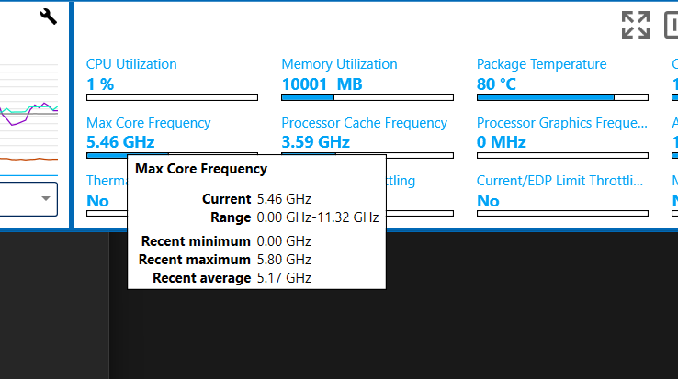The width and height of the screenshot is (678, 379).
Task: Select the Package Temperature monitor label
Action: 541,64
